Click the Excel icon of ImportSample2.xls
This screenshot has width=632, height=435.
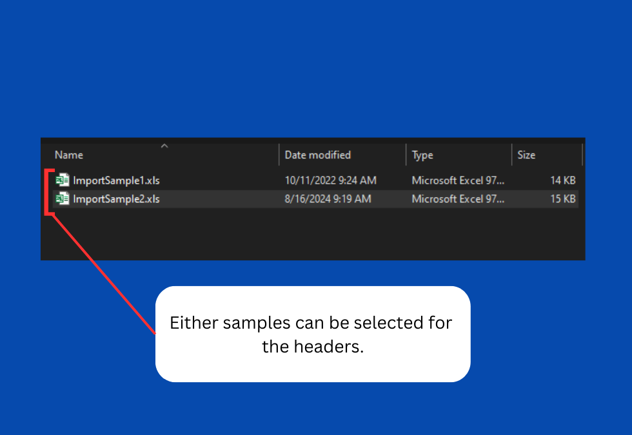[63, 199]
